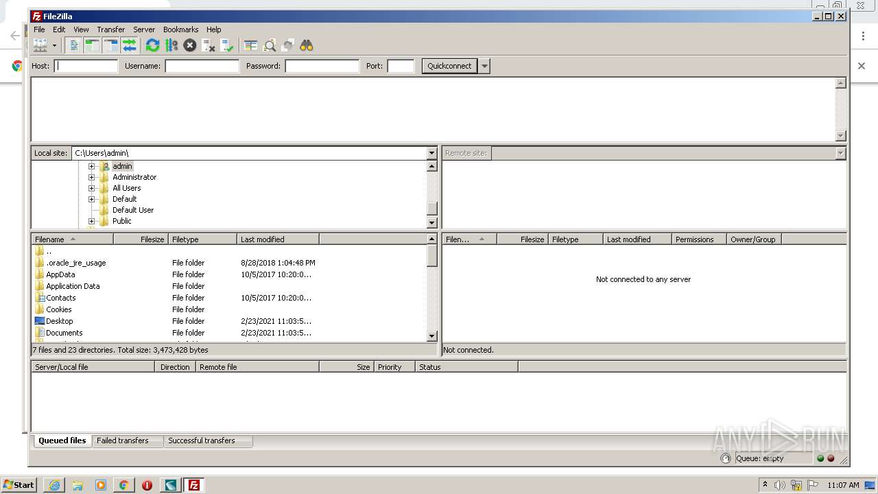Open the Quickconnect history dropdown
The width and height of the screenshot is (878, 494).
(484, 66)
